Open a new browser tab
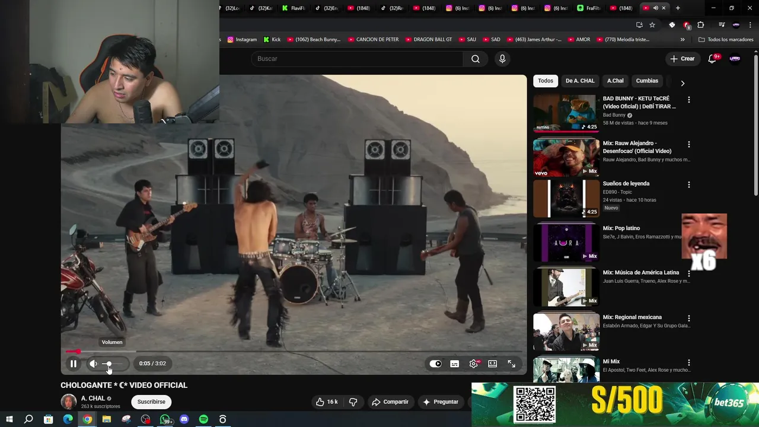This screenshot has height=427, width=759. click(x=678, y=8)
